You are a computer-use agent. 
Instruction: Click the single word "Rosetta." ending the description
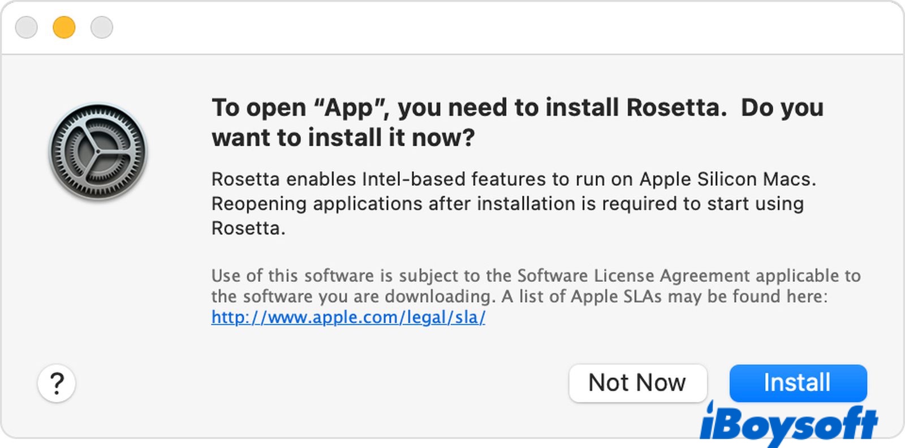(248, 228)
